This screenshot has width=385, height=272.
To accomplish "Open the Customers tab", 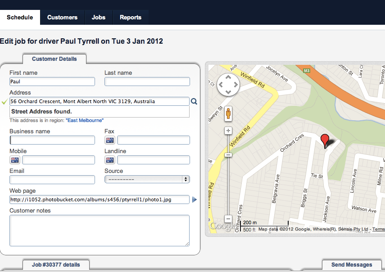I will [63, 18].
